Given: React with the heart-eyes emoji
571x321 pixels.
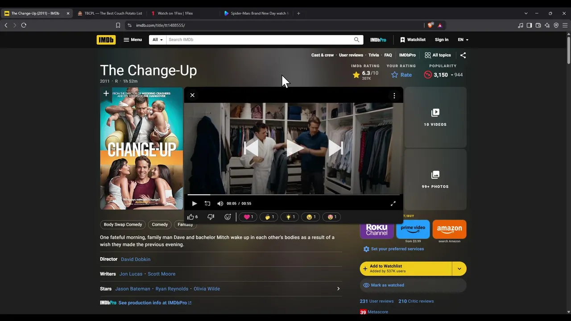Looking at the screenshot, I should pyautogui.click(x=332, y=217).
